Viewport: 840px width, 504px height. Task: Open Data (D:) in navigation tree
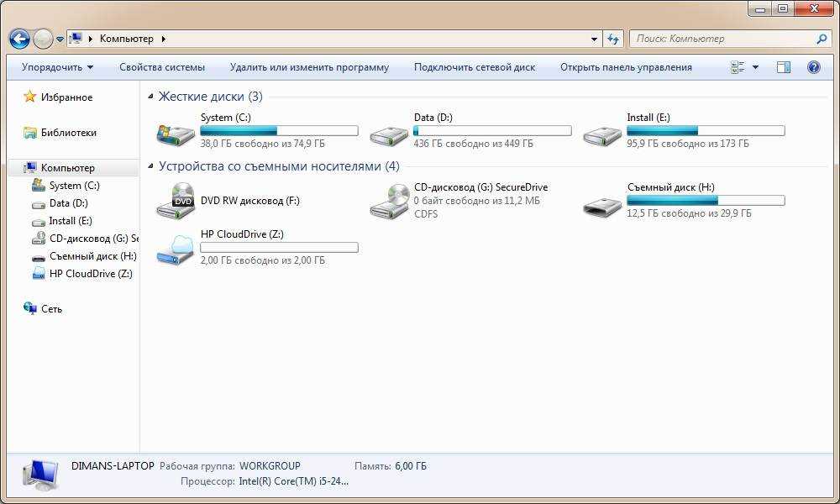point(68,203)
